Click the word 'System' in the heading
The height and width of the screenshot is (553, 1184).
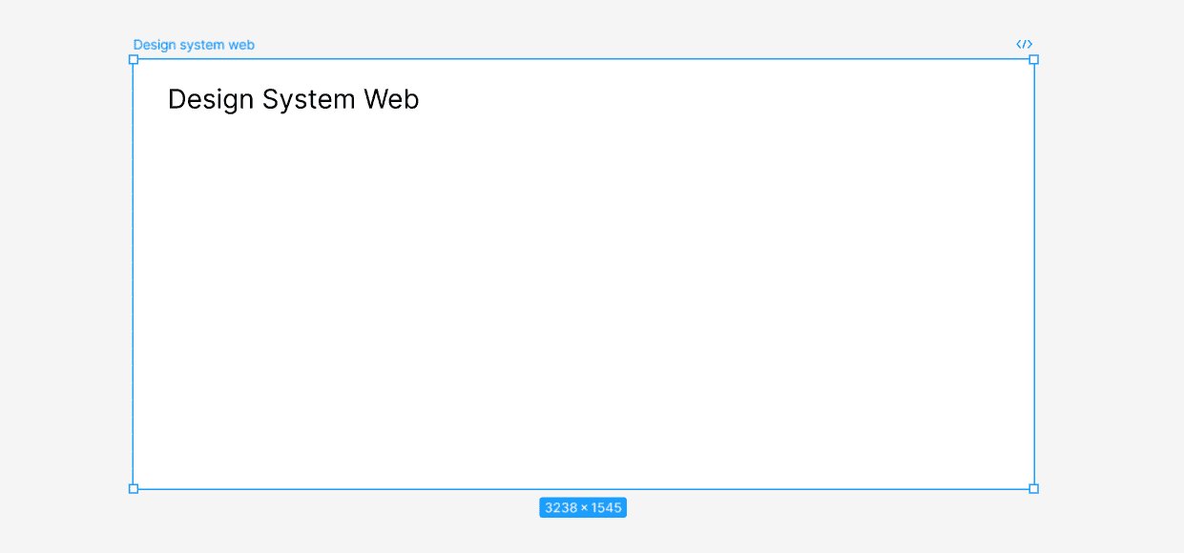[x=308, y=99]
